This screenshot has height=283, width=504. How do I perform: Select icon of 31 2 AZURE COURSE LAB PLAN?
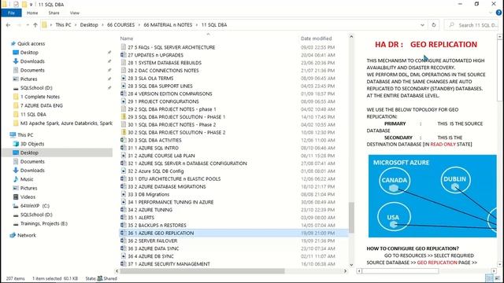click(x=123, y=156)
